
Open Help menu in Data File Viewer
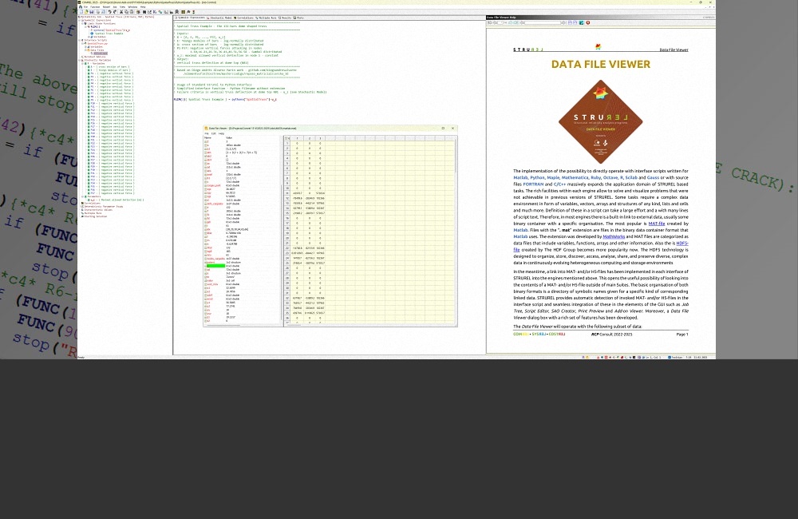(221, 133)
